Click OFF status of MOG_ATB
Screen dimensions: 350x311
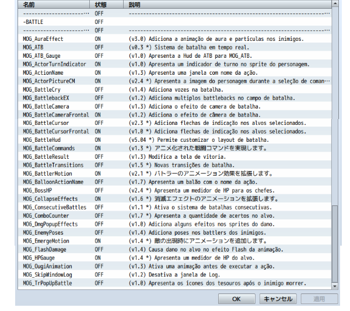coord(99,47)
